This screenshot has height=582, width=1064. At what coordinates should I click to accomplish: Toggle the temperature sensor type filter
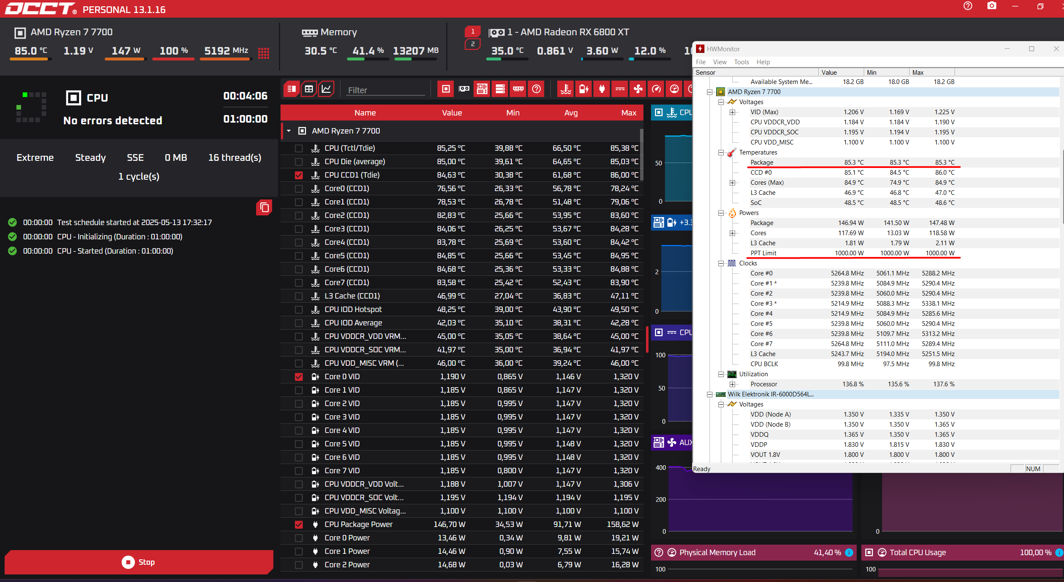566,89
